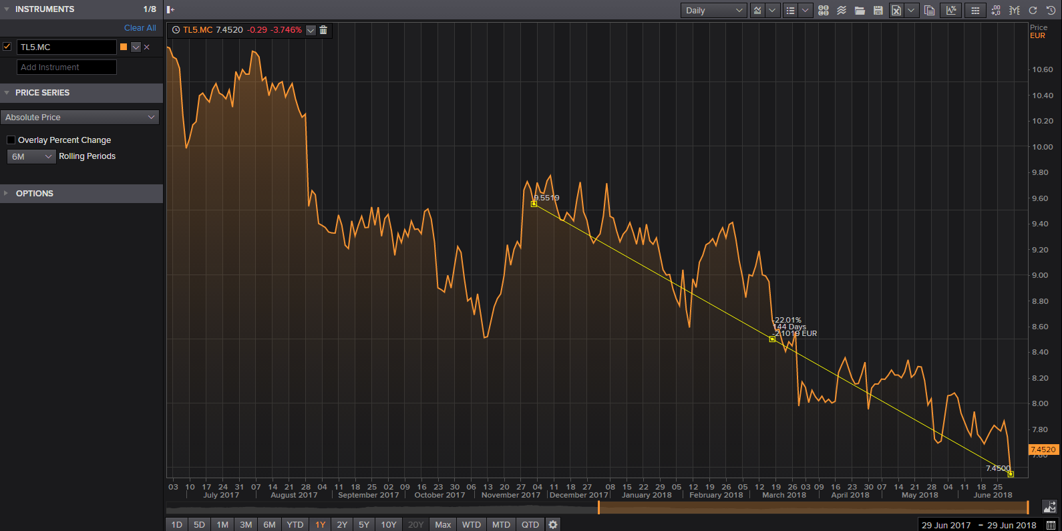Open the calendar icon next to date range
This screenshot has height=531, width=1062.
(x=1051, y=525)
